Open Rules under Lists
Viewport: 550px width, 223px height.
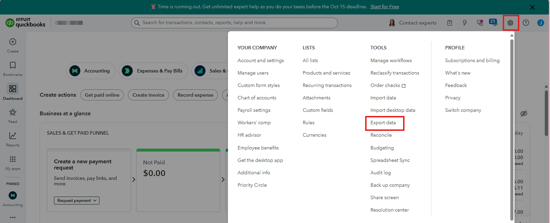tap(309, 123)
